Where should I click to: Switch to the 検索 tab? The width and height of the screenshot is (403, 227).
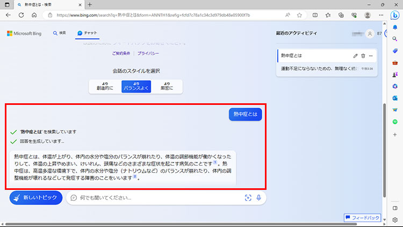(60, 33)
